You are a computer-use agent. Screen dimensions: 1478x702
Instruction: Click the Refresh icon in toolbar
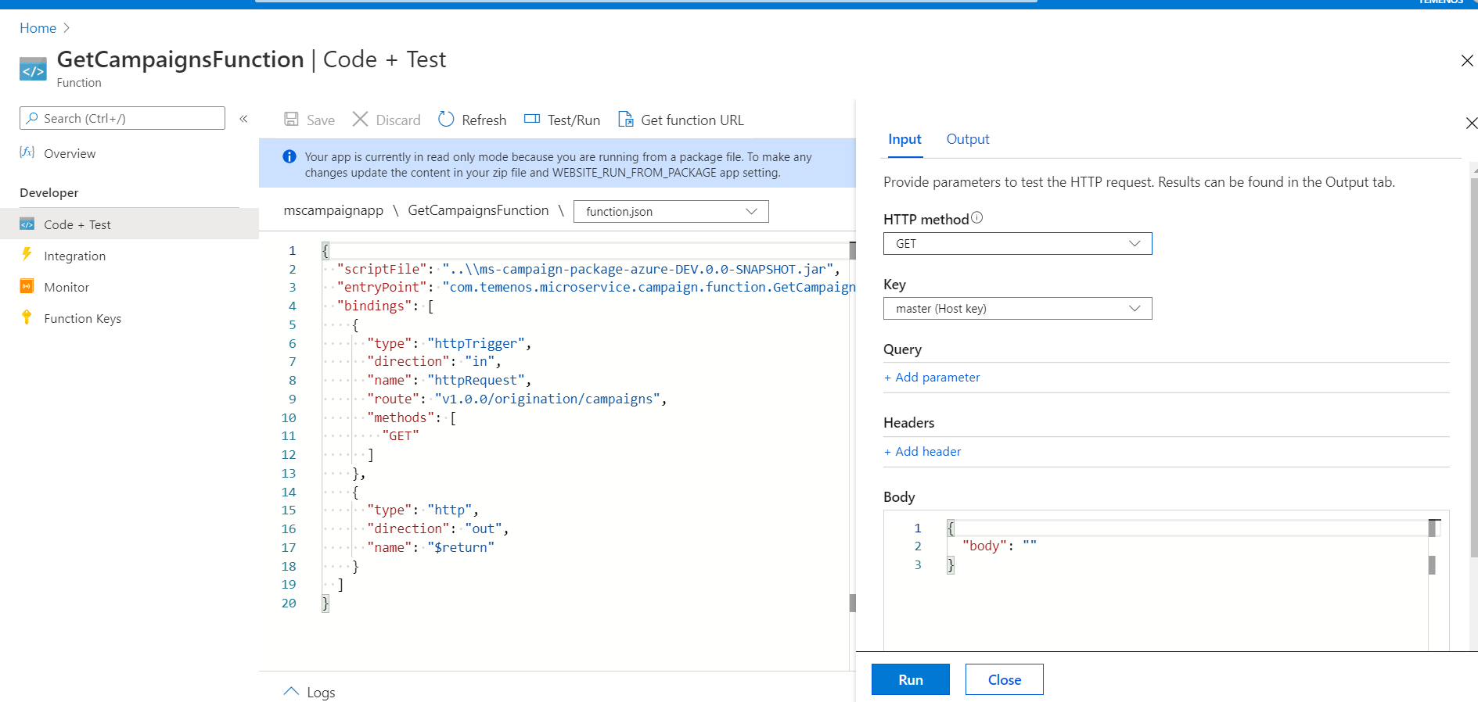tap(446, 120)
